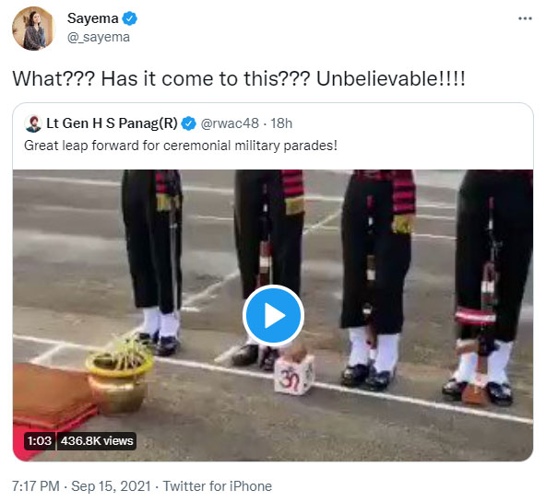
Task: Click the main tweet text 'Unbelievable!!!!'
Action: pos(390,79)
